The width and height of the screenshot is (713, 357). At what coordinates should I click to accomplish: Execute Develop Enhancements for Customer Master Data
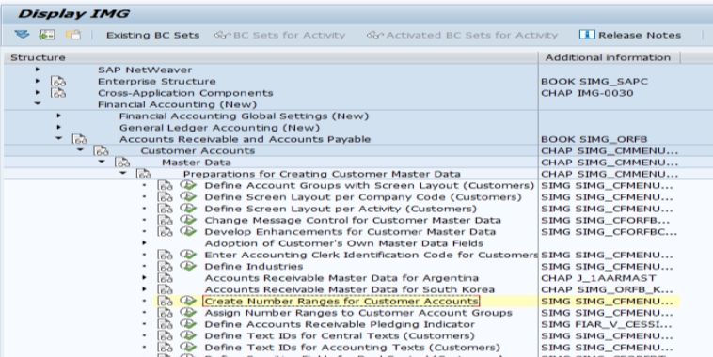click(188, 231)
